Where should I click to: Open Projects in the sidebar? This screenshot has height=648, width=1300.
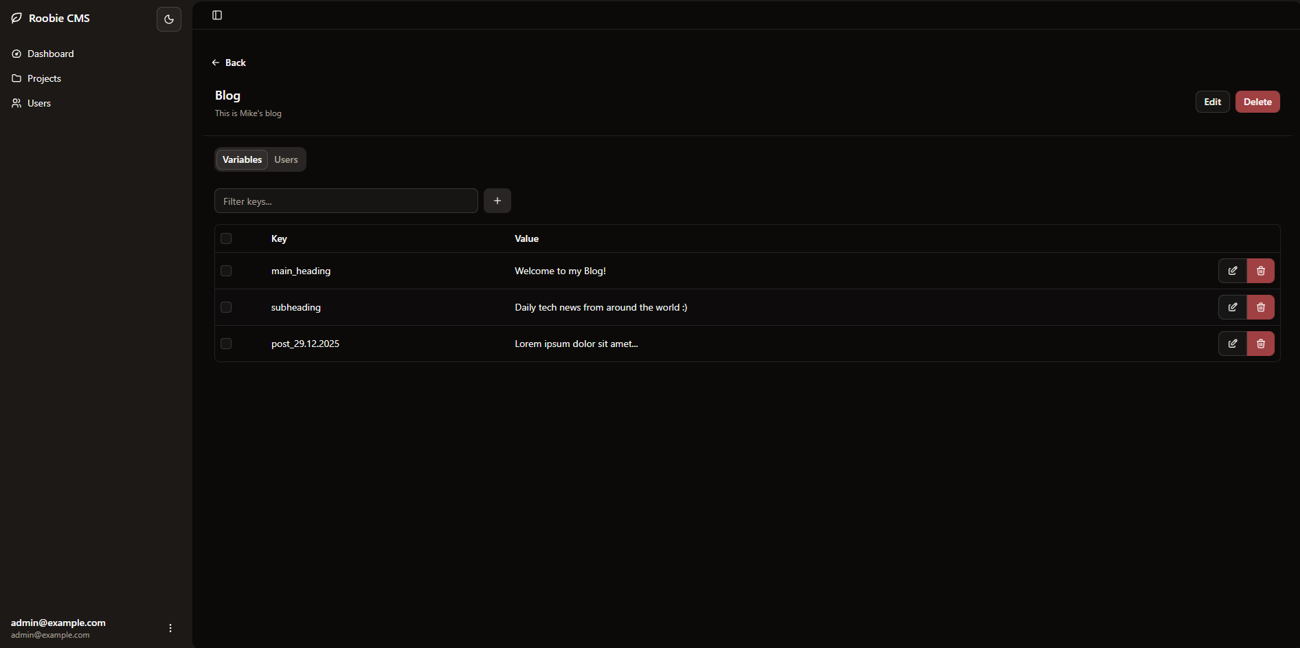click(44, 78)
